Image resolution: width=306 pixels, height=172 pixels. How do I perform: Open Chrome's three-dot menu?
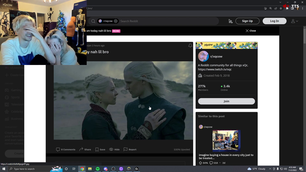[x=303, y=9]
